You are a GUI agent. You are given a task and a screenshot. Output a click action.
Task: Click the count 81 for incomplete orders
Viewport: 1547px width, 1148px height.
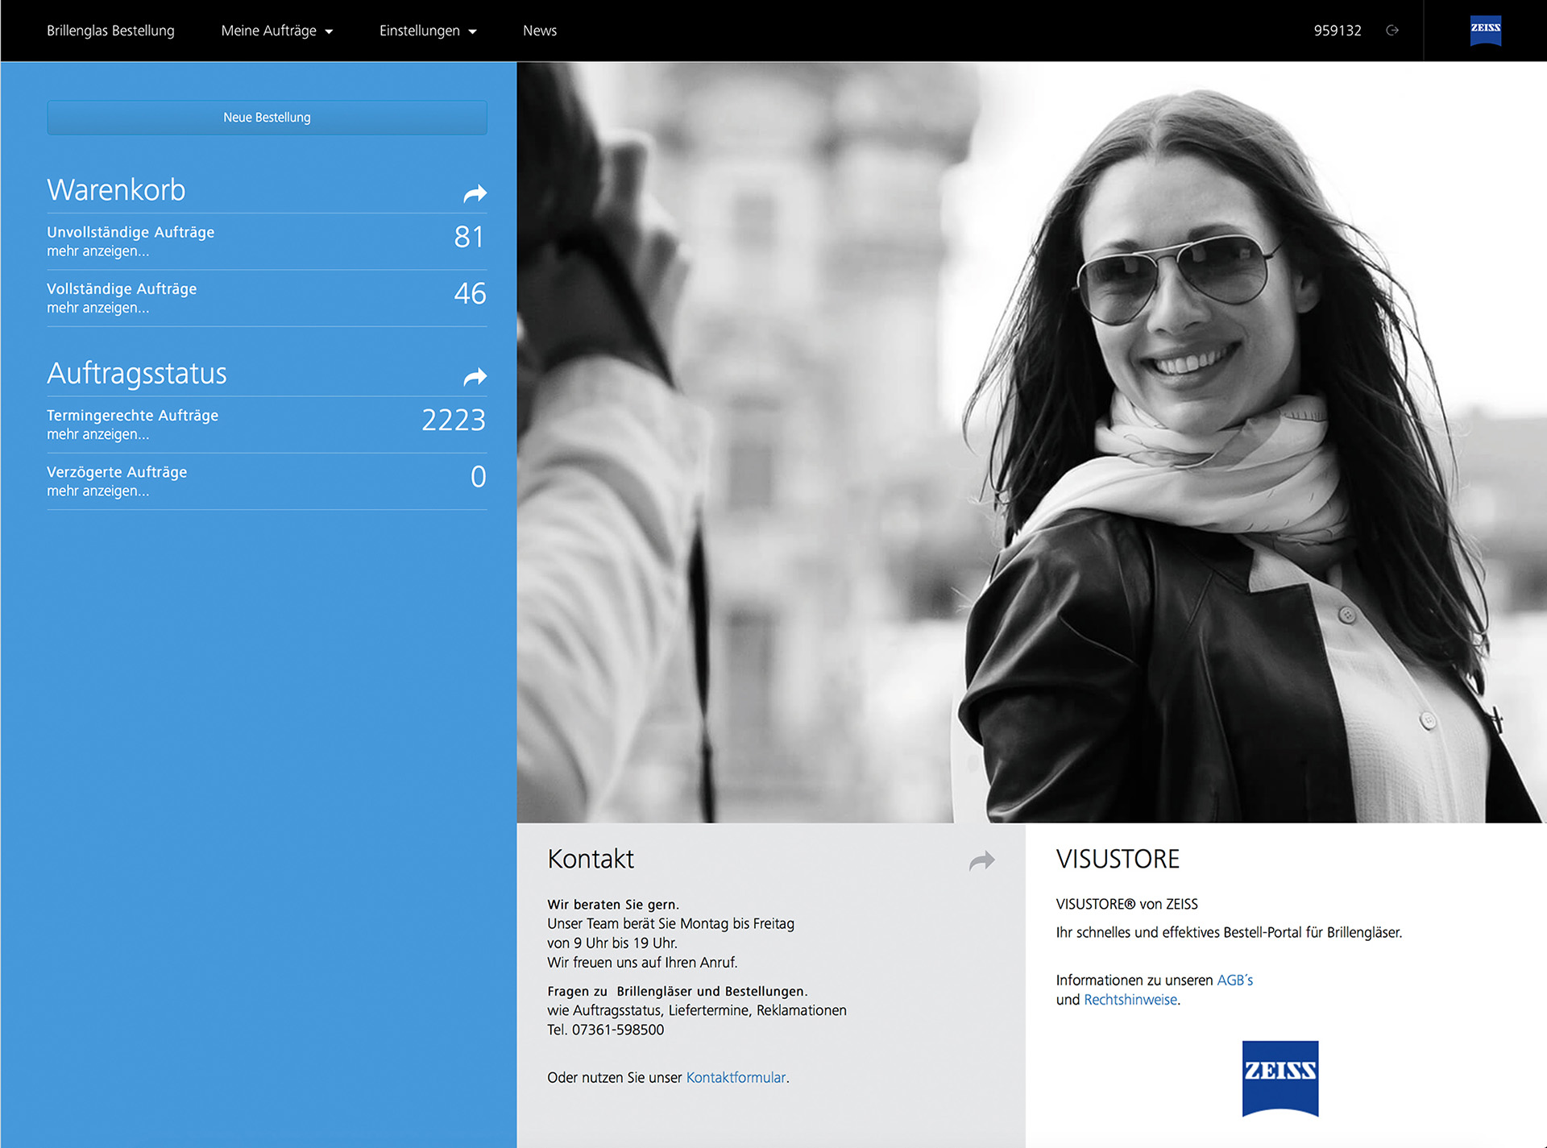coord(469,237)
